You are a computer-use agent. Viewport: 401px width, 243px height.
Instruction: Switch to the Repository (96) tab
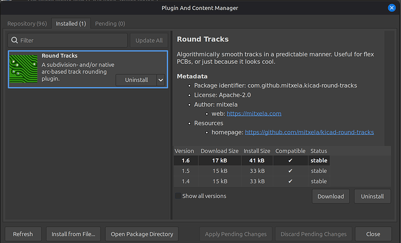[x=27, y=23]
